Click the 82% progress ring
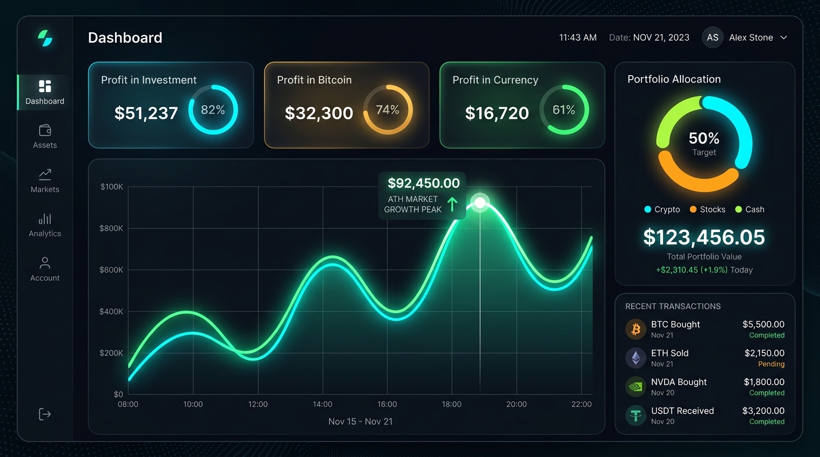This screenshot has height=457, width=820. (x=213, y=109)
